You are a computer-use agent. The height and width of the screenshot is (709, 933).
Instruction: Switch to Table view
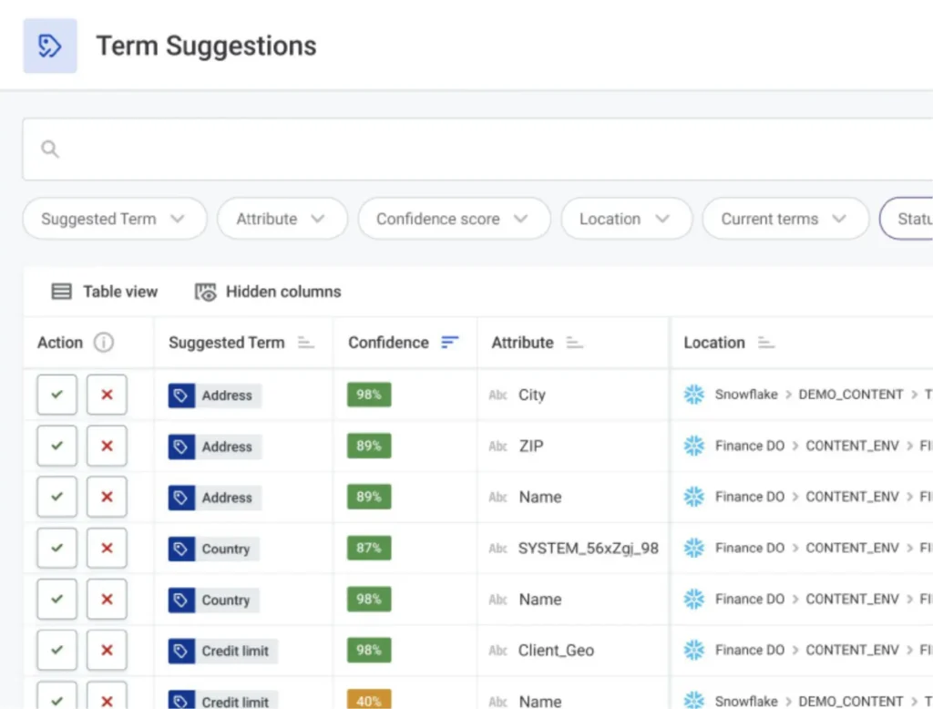105,292
